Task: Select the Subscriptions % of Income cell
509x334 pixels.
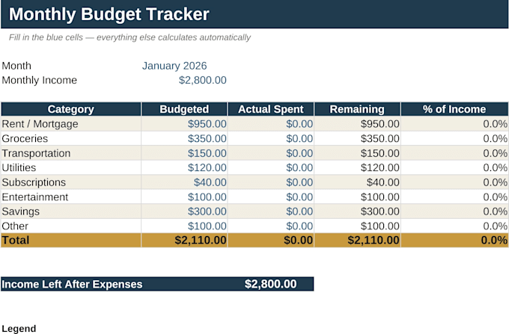Action: point(454,182)
